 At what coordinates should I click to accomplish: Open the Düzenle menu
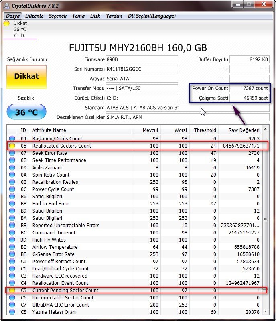pos(34,16)
